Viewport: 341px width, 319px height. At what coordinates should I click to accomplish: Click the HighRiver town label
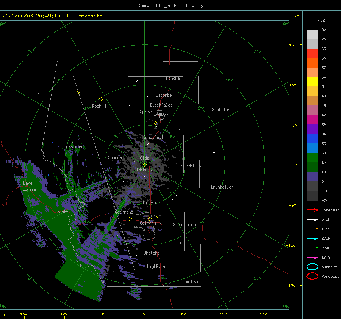(x=157, y=266)
